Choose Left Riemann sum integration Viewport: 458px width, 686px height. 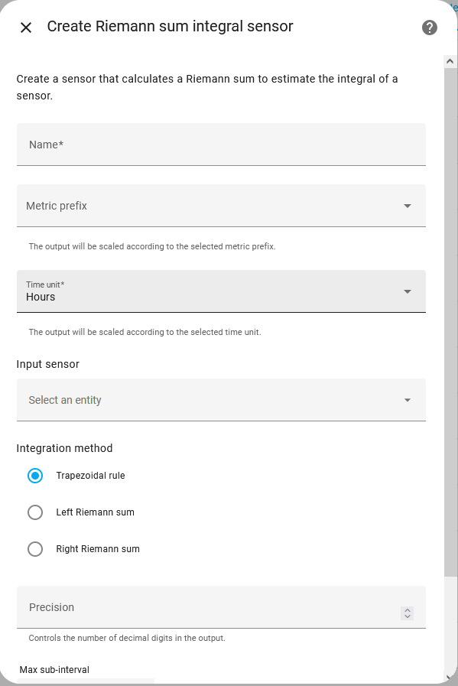[34, 512]
